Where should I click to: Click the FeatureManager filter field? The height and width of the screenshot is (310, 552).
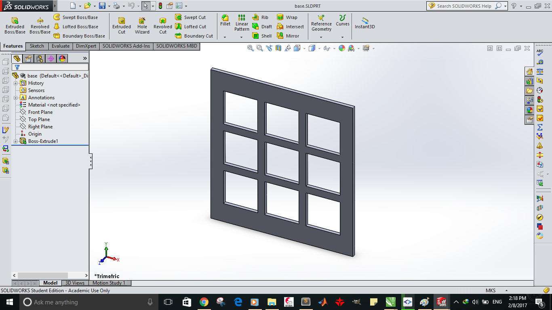coord(50,67)
